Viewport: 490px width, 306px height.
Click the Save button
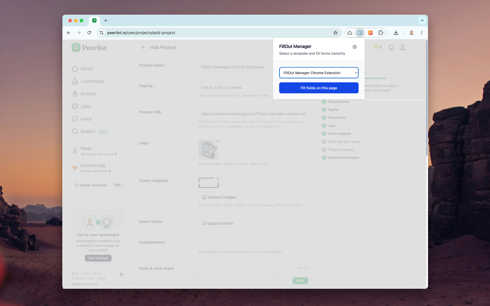300,281
